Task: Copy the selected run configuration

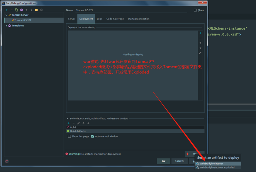Action: coord(17,10)
